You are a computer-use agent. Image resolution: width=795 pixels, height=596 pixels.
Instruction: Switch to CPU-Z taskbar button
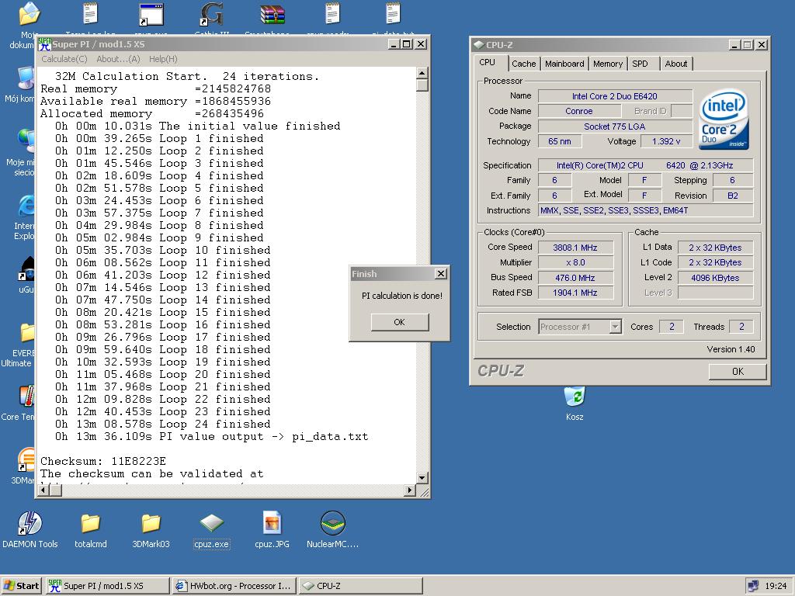(x=360, y=586)
